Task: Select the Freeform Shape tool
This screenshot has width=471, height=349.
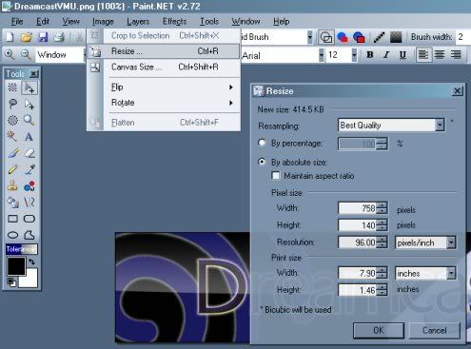Action: coord(29,235)
